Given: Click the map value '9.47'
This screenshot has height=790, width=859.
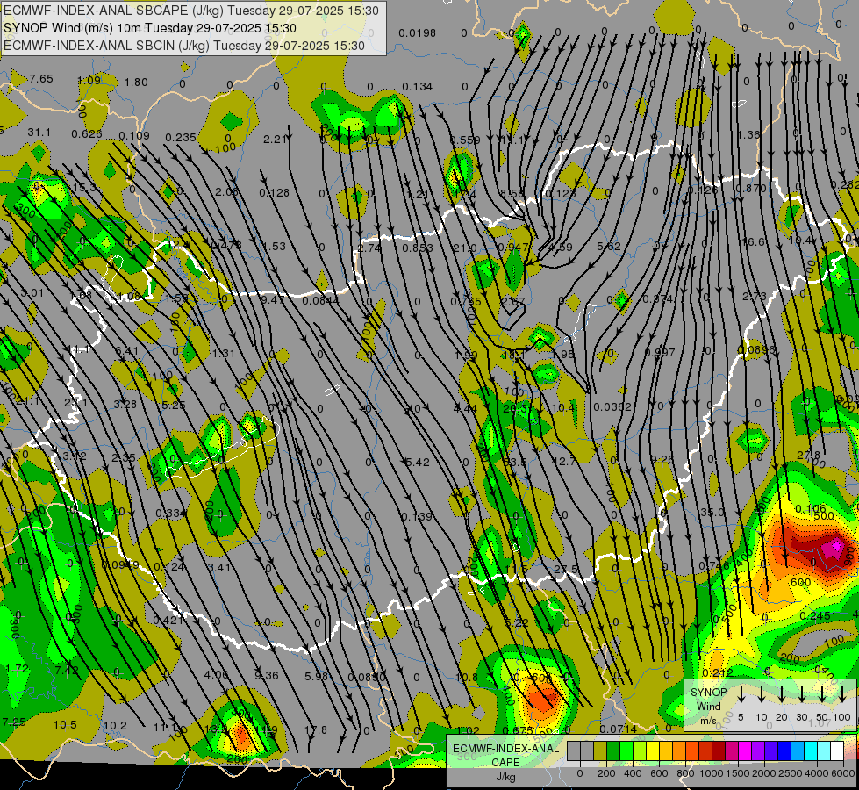Looking at the screenshot, I should tap(272, 300).
